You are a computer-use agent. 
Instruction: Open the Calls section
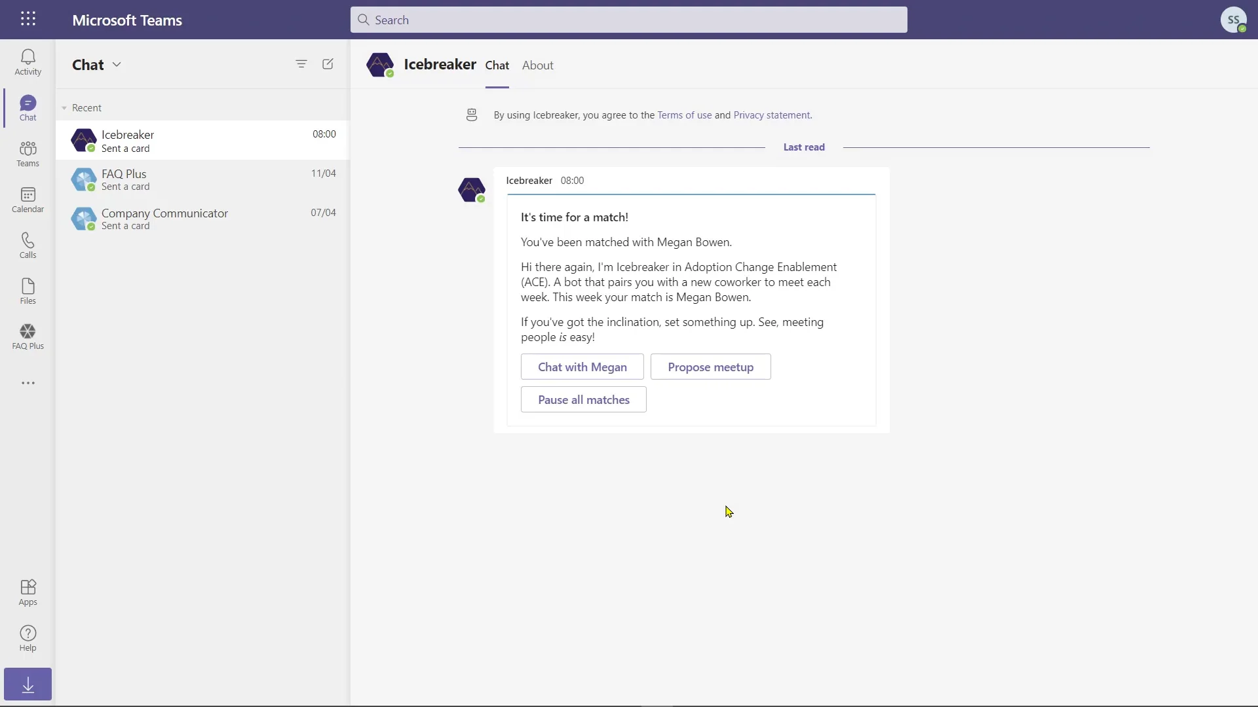28,245
